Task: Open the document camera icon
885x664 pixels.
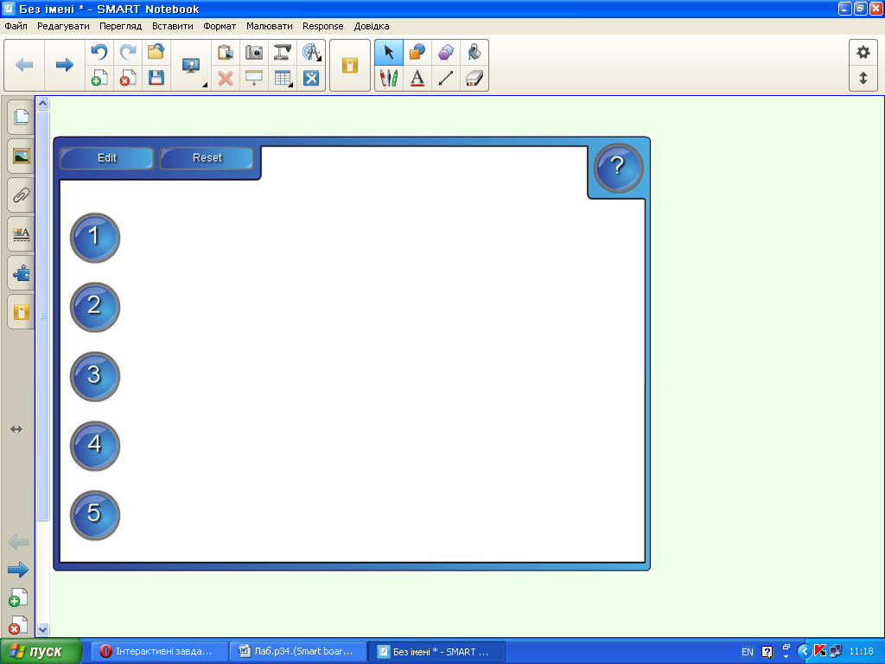Action: (x=283, y=53)
